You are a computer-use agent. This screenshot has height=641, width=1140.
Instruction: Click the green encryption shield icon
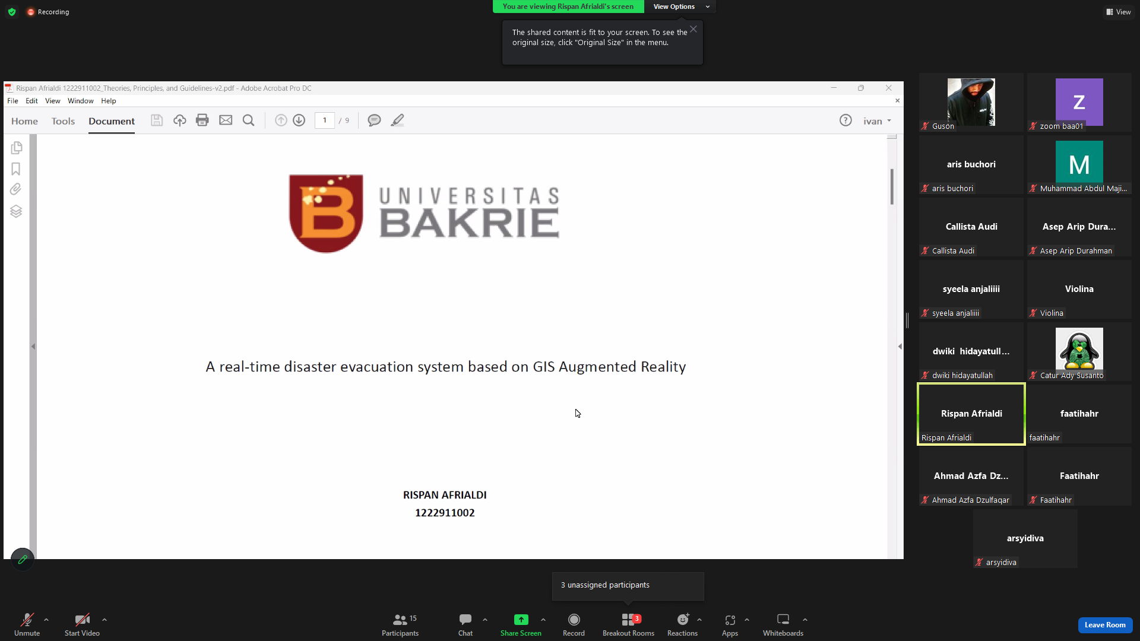click(x=12, y=12)
